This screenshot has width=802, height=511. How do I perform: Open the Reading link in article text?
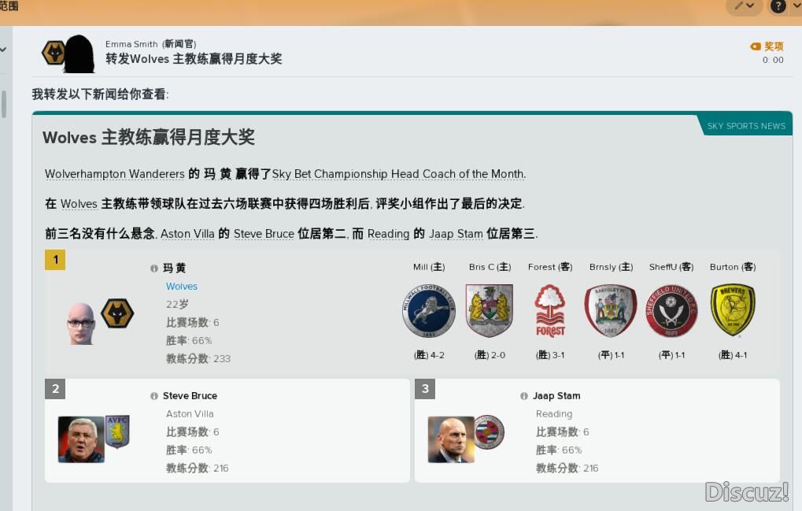tap(388, 234)
